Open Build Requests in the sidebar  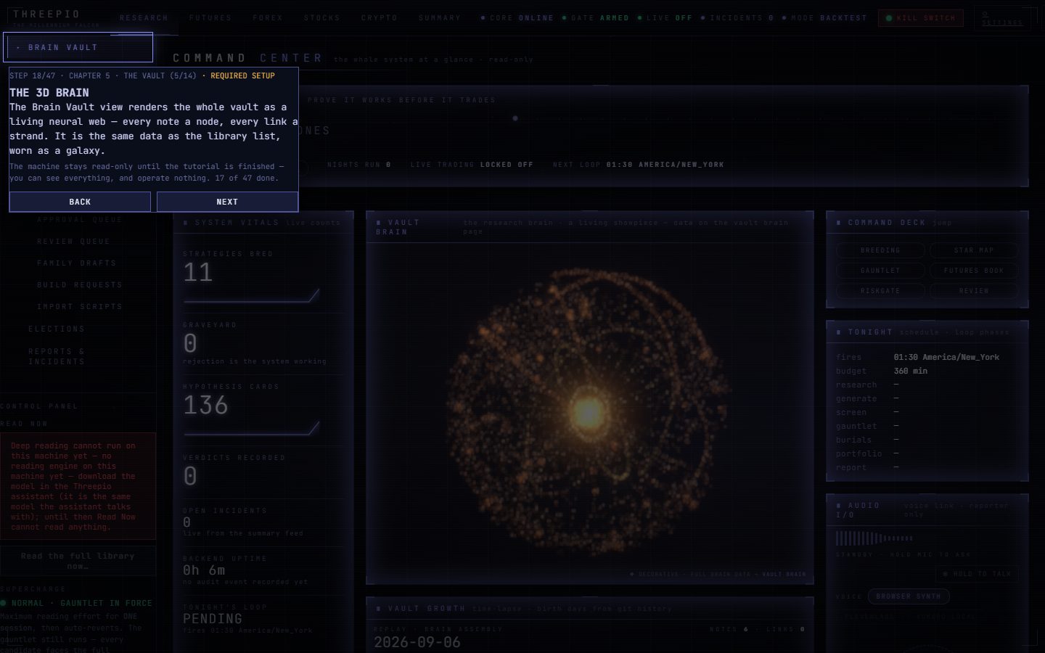[x=80, y=285]
